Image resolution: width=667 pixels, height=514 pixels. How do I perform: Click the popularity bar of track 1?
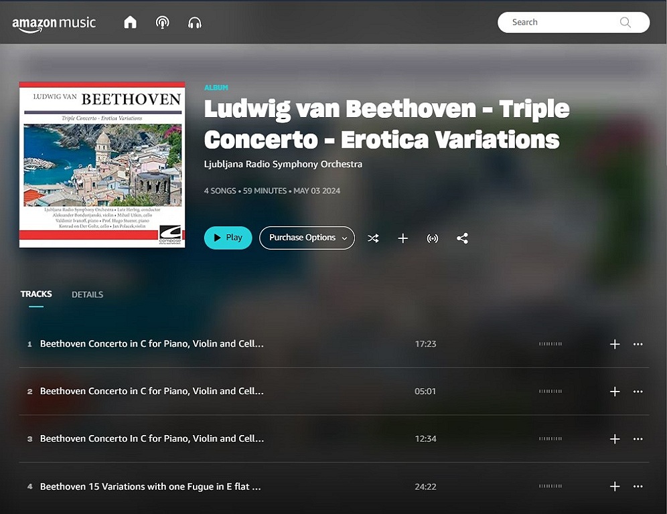tap(550, 343)
